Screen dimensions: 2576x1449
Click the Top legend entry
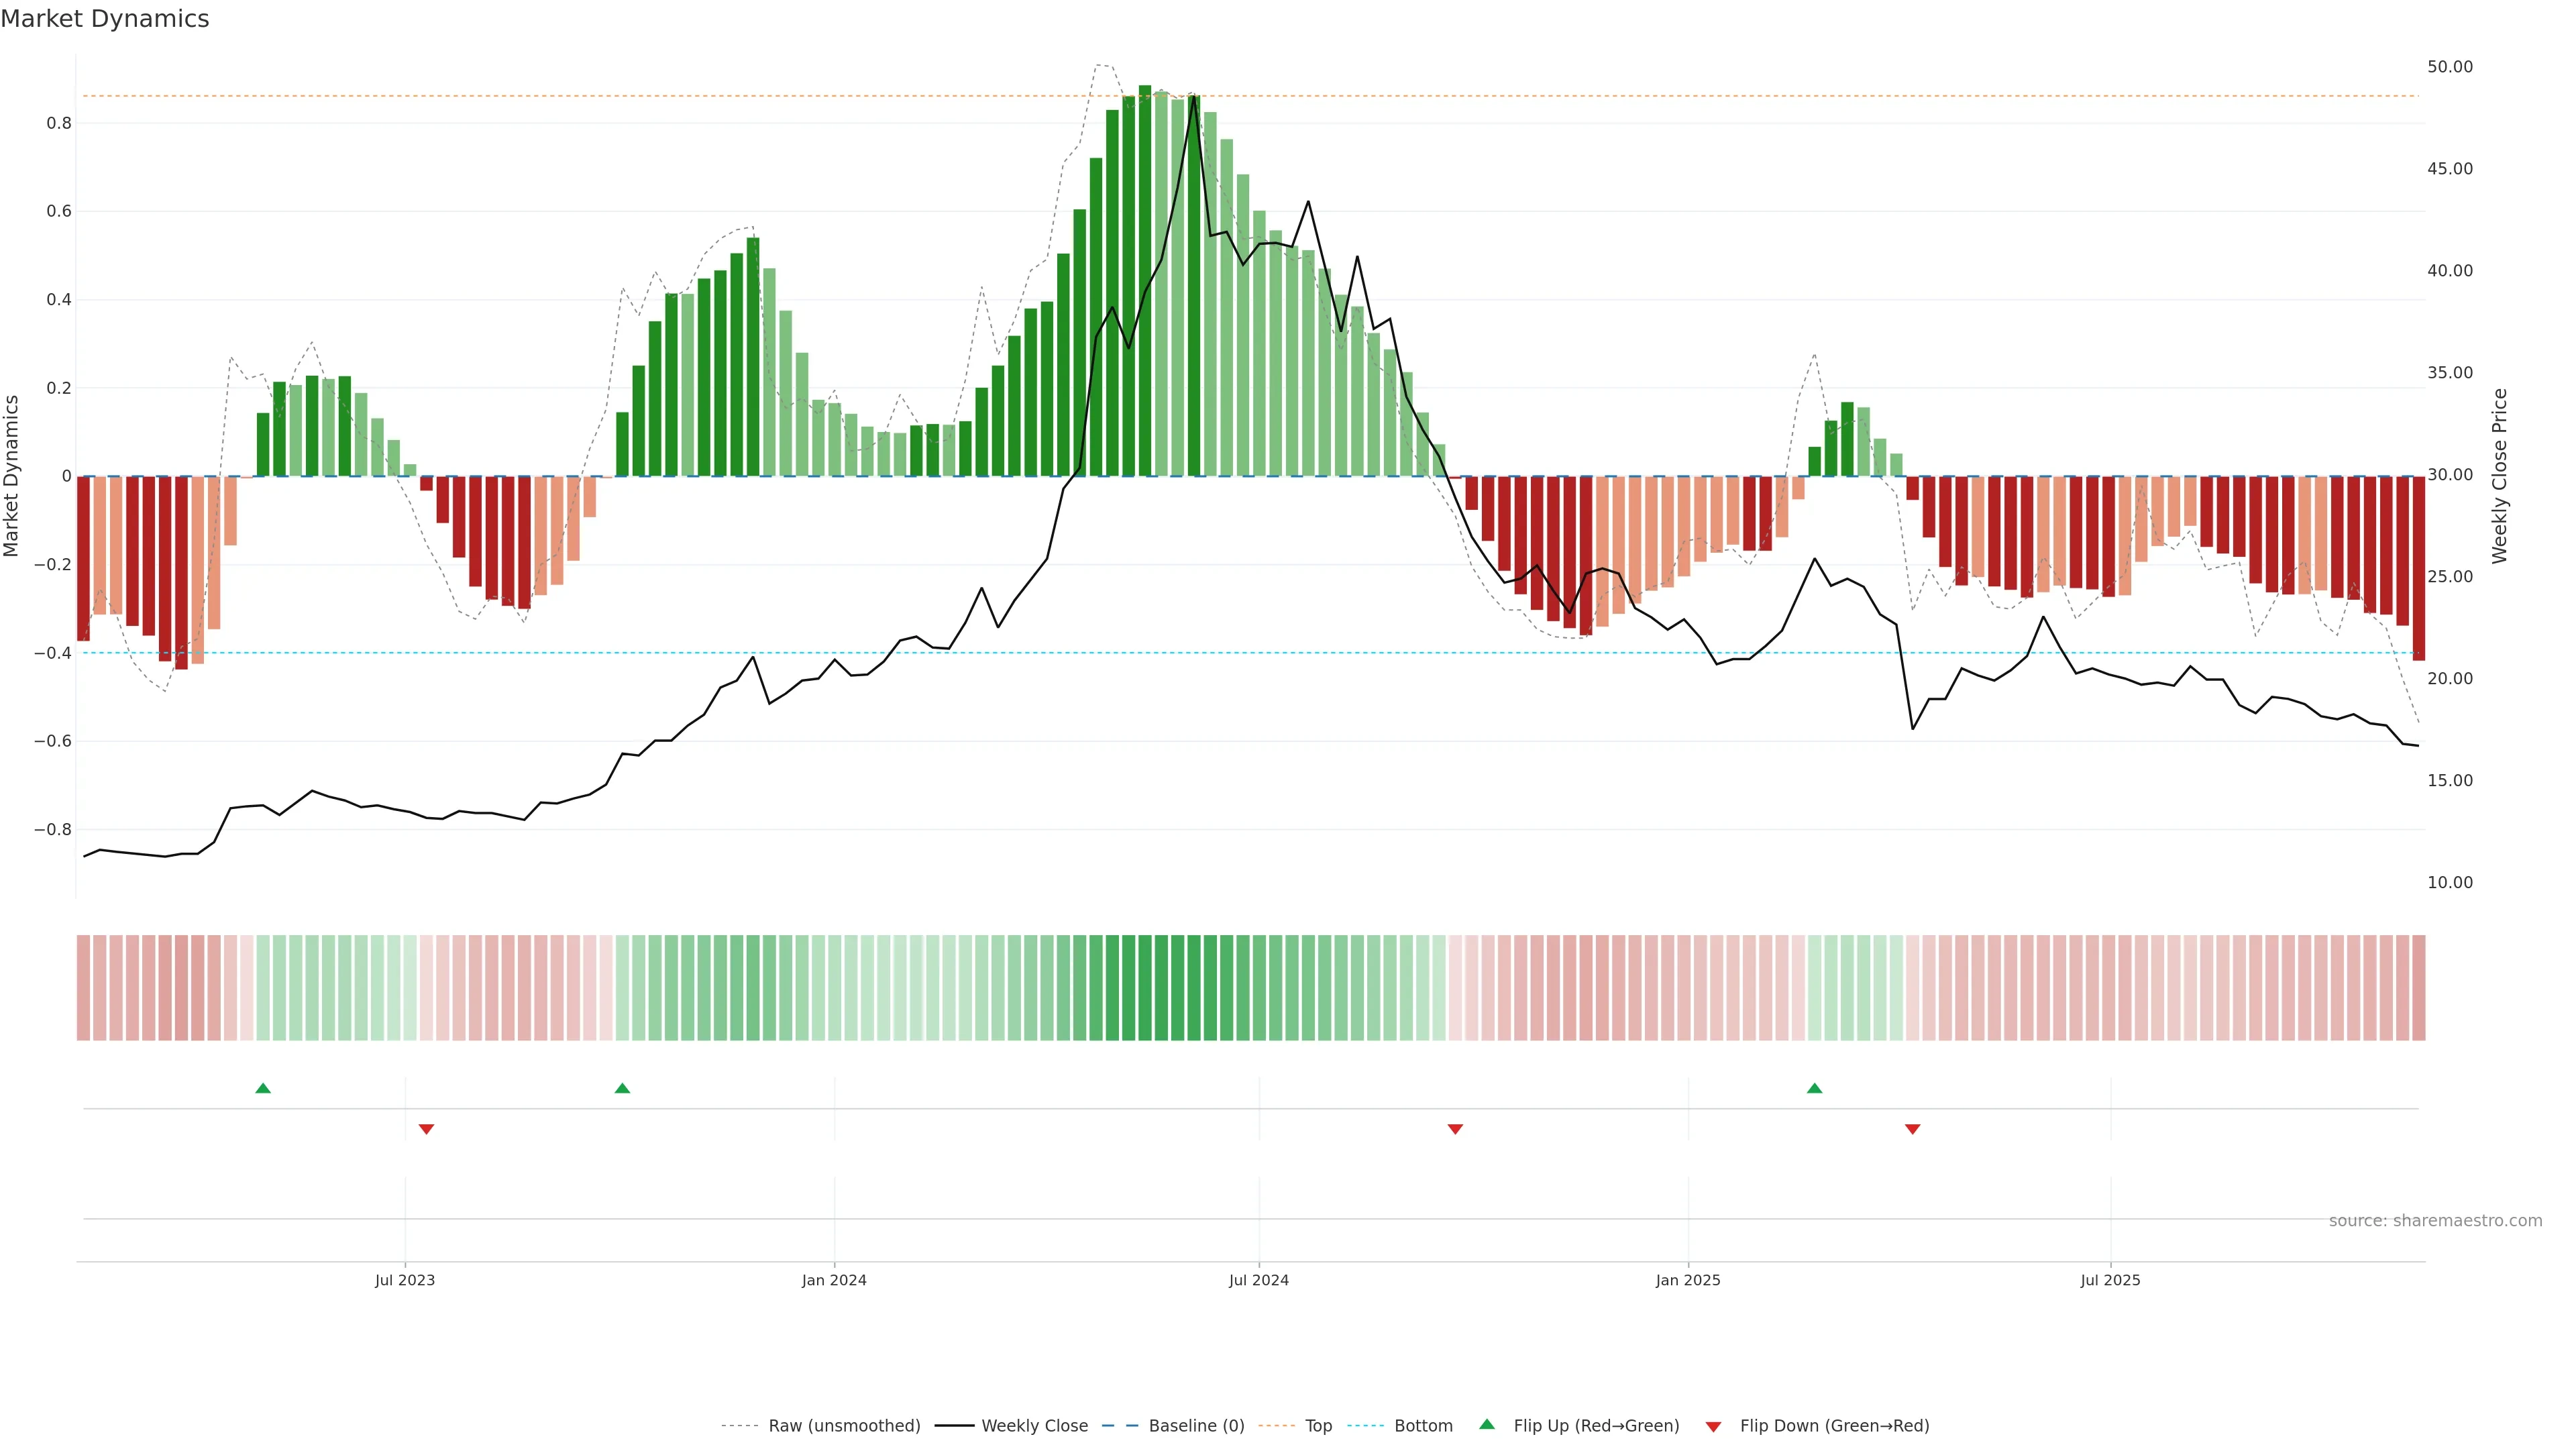pos(1318,1426)
